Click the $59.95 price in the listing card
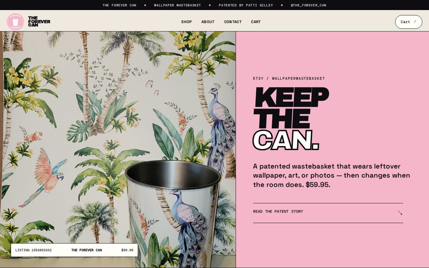The height and width of the screenshot is (268, 429). [x=127, y=250]
